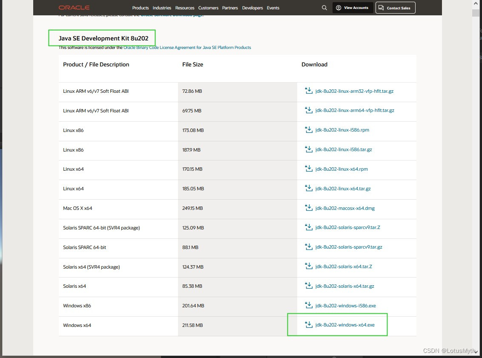Click the Oracle logo
The height and width of the screenshot is (358, 482).
(74, 8)
